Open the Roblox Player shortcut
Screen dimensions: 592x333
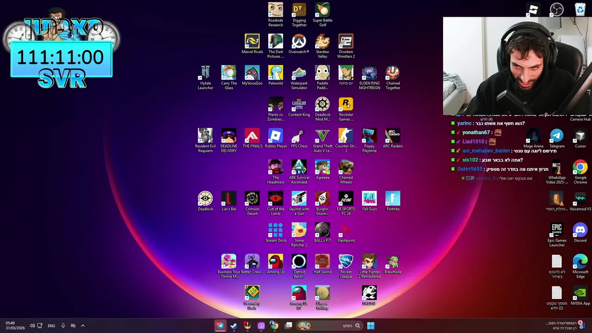276,139
